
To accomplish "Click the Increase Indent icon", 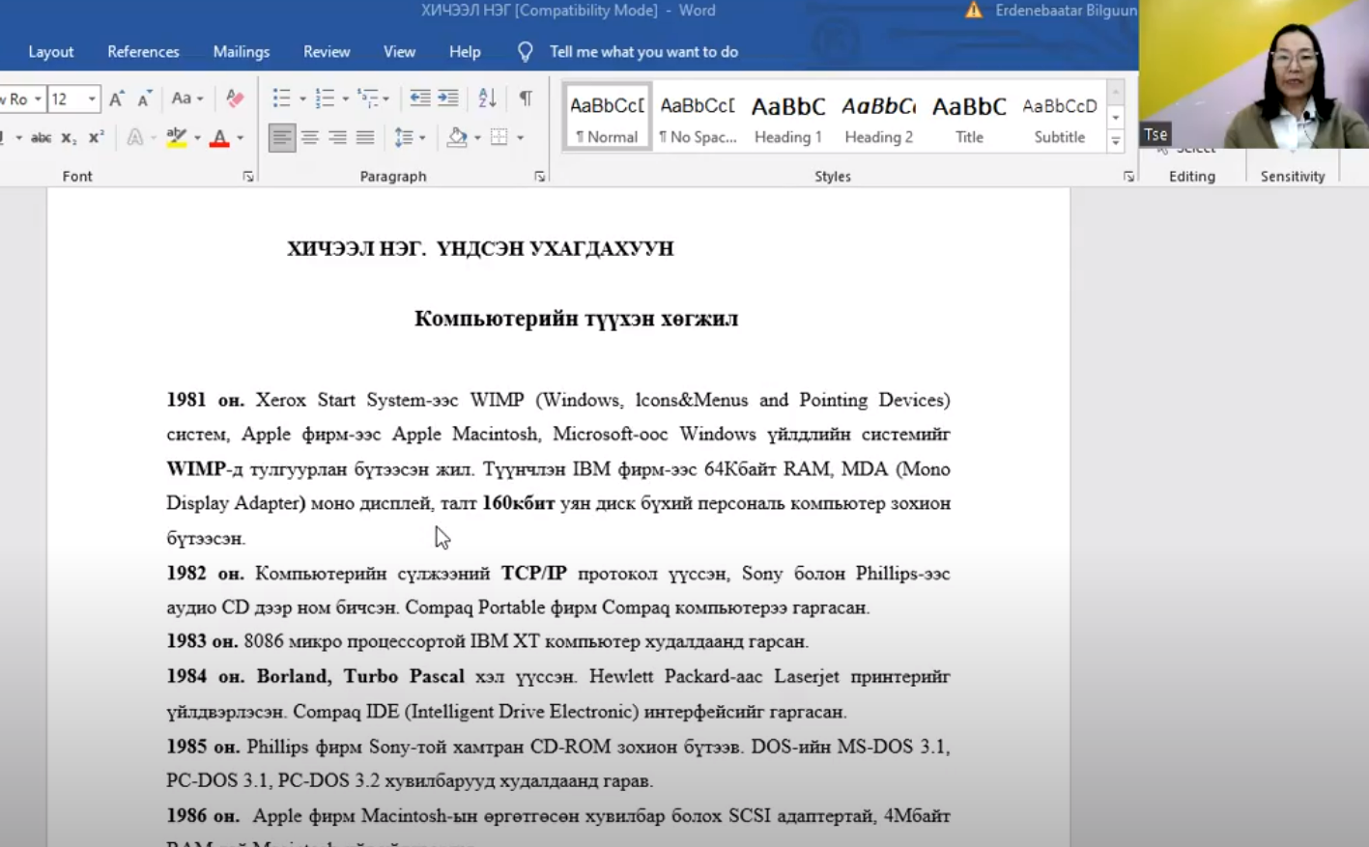I will coord(448,99).
